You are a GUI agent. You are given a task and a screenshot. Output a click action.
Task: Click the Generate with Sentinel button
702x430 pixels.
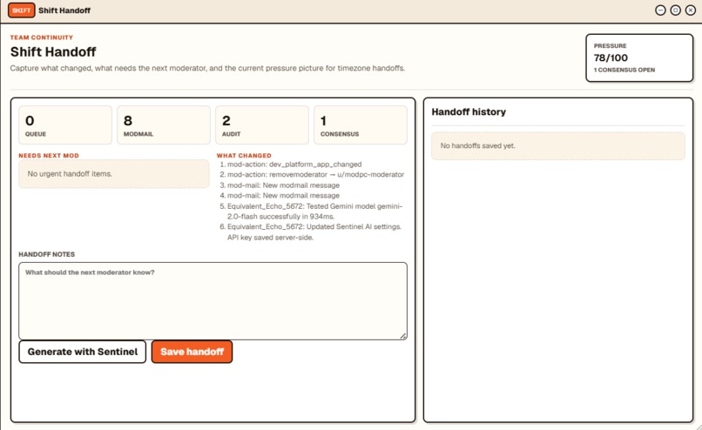(83, 352)
